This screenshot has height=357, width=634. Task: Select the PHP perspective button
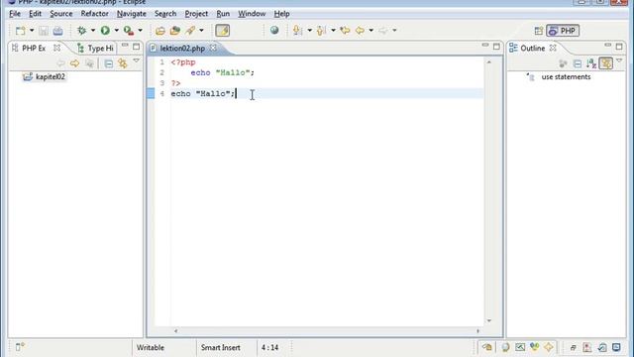point(563,31)
